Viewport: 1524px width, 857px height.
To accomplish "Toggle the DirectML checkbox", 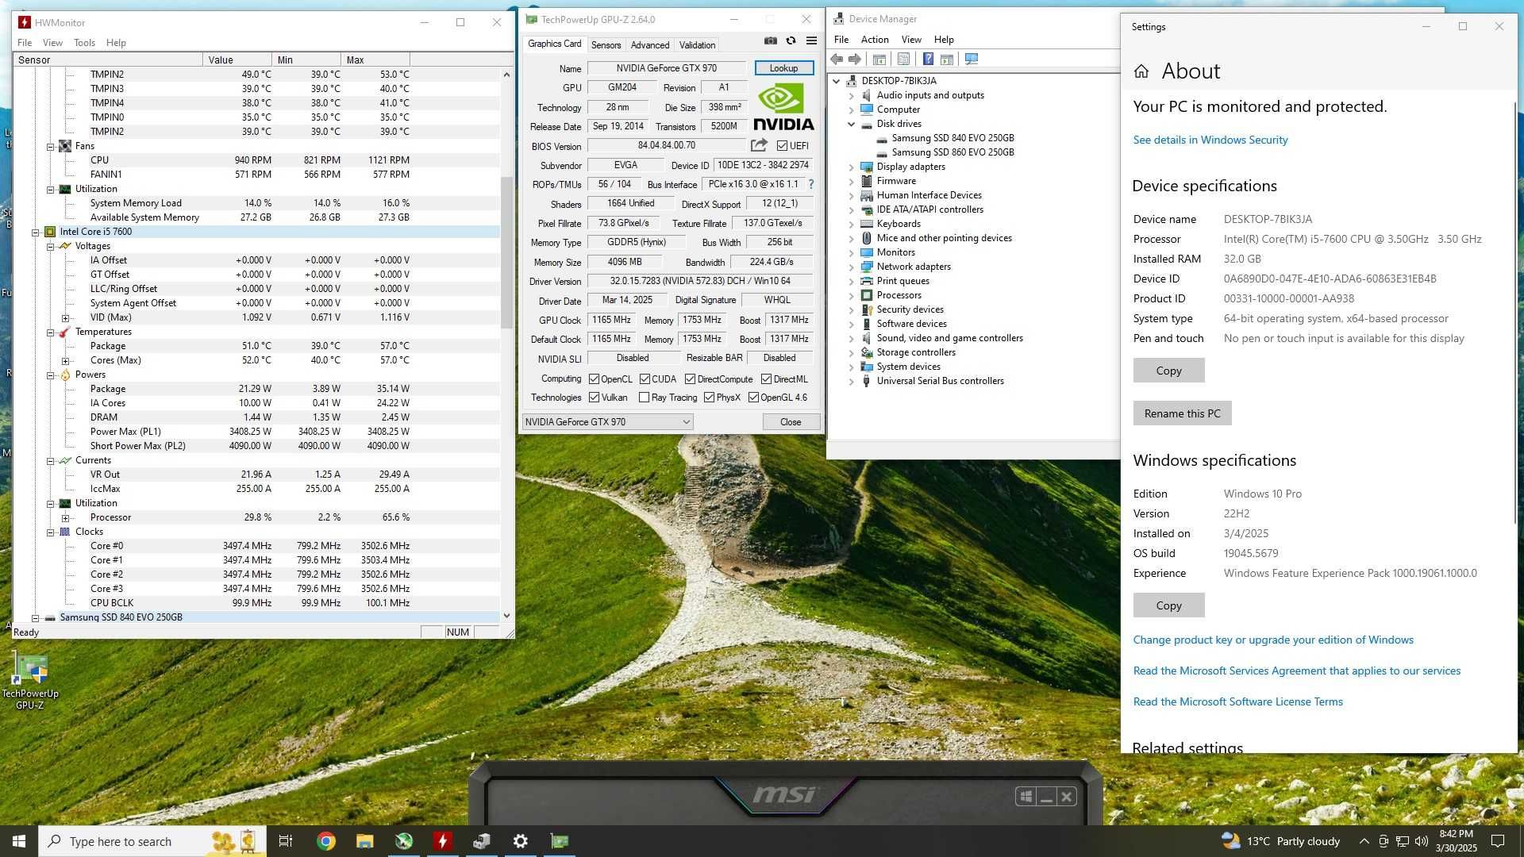I will click(766, 379).
